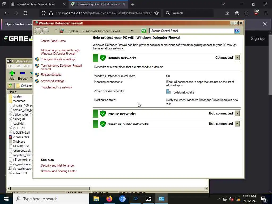The height and width of the screenshot is (204, 272).
Task: Click the Firefox taskbar icon
Action: click(109, 199)
